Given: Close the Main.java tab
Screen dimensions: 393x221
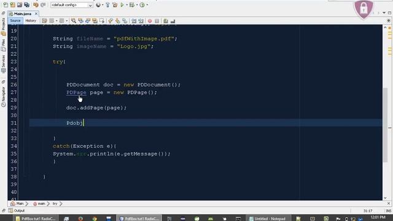Looking at the screenshot, I should pyautogui.click(x=36, y=14).
